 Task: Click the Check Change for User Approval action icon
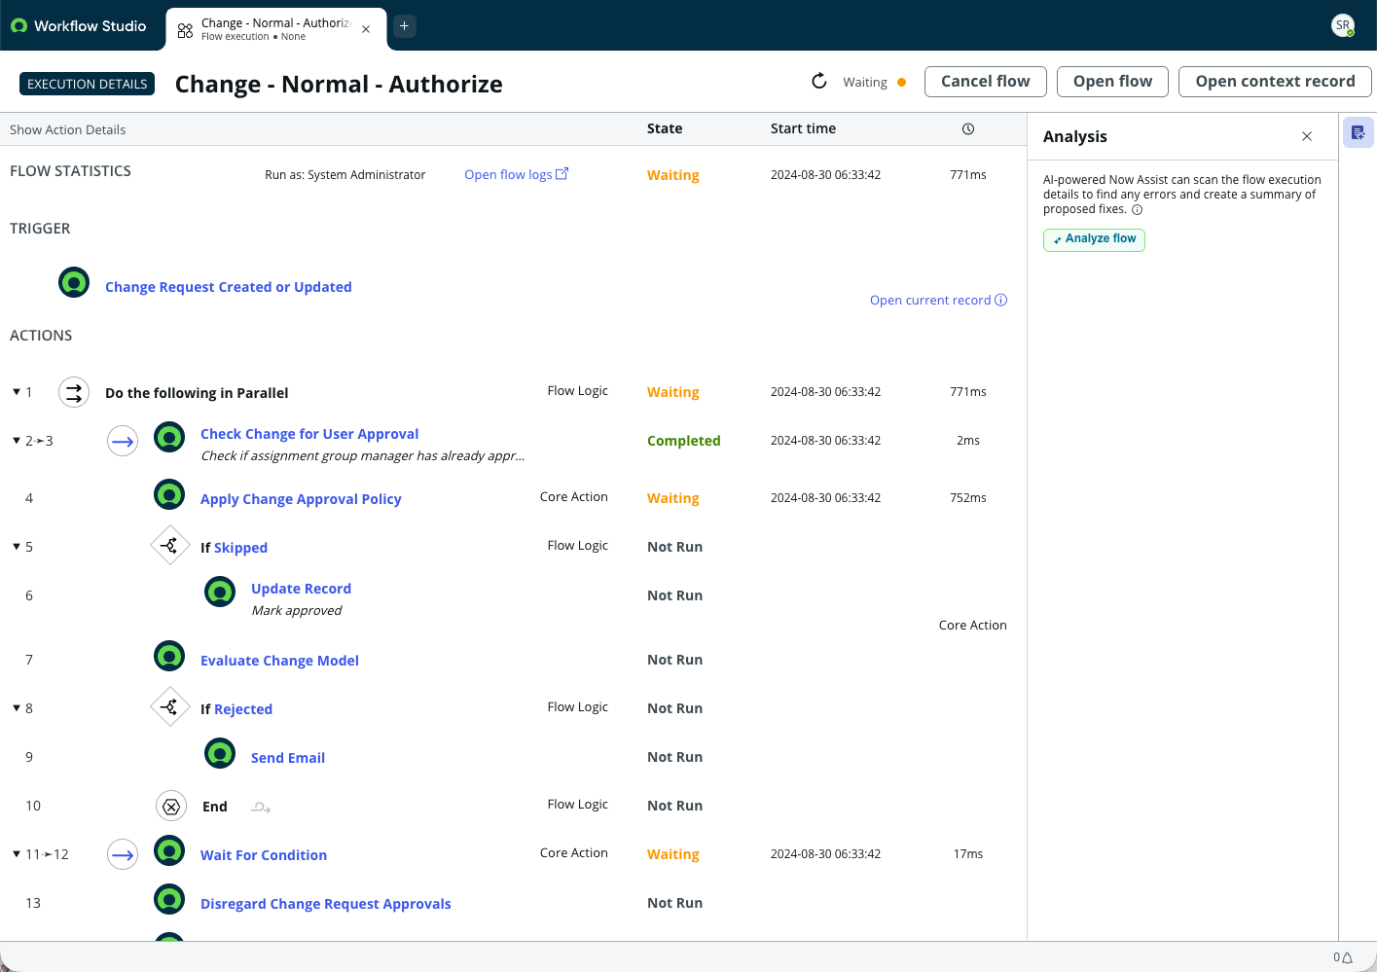(x=169, y=438)
